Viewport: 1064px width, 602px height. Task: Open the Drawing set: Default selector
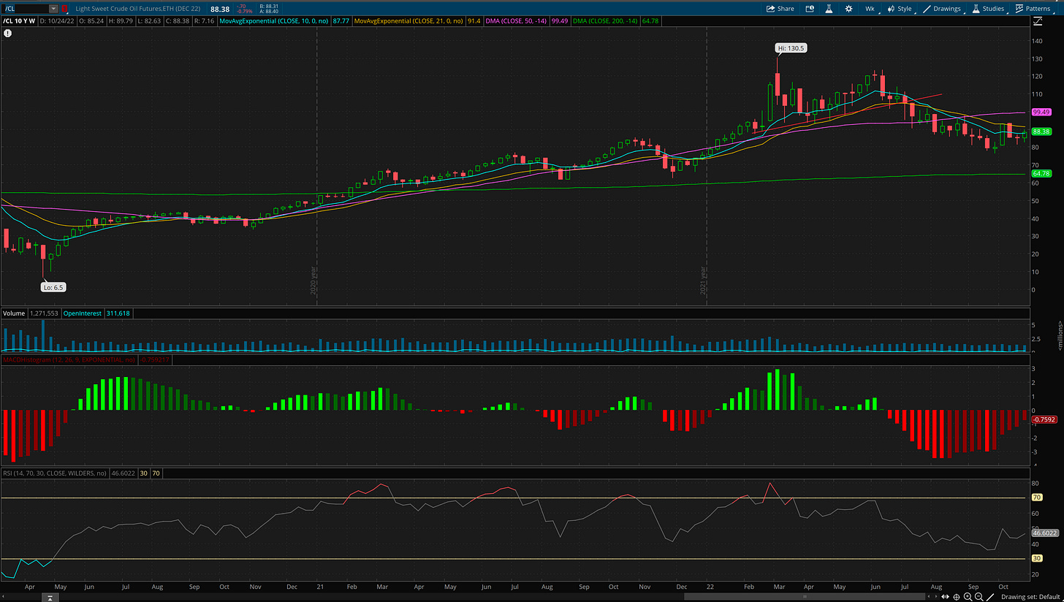[1030, 597]
